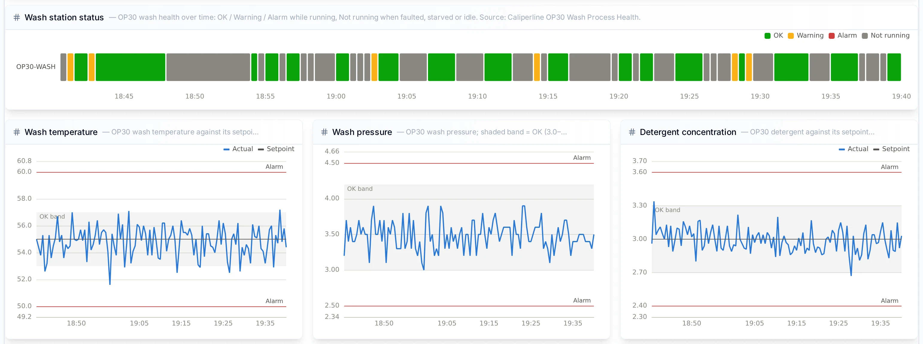Click the 4.50 axis value in Wash pressure
923x344 pixels.
[332, 163]
